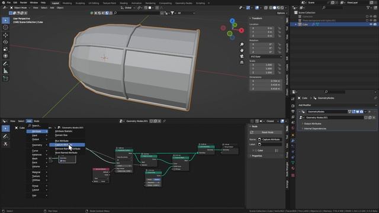This screenshot has width=379, height=213.
Task: Select the Rotate tool in viewport toolbar
Action: coord(5,42)
